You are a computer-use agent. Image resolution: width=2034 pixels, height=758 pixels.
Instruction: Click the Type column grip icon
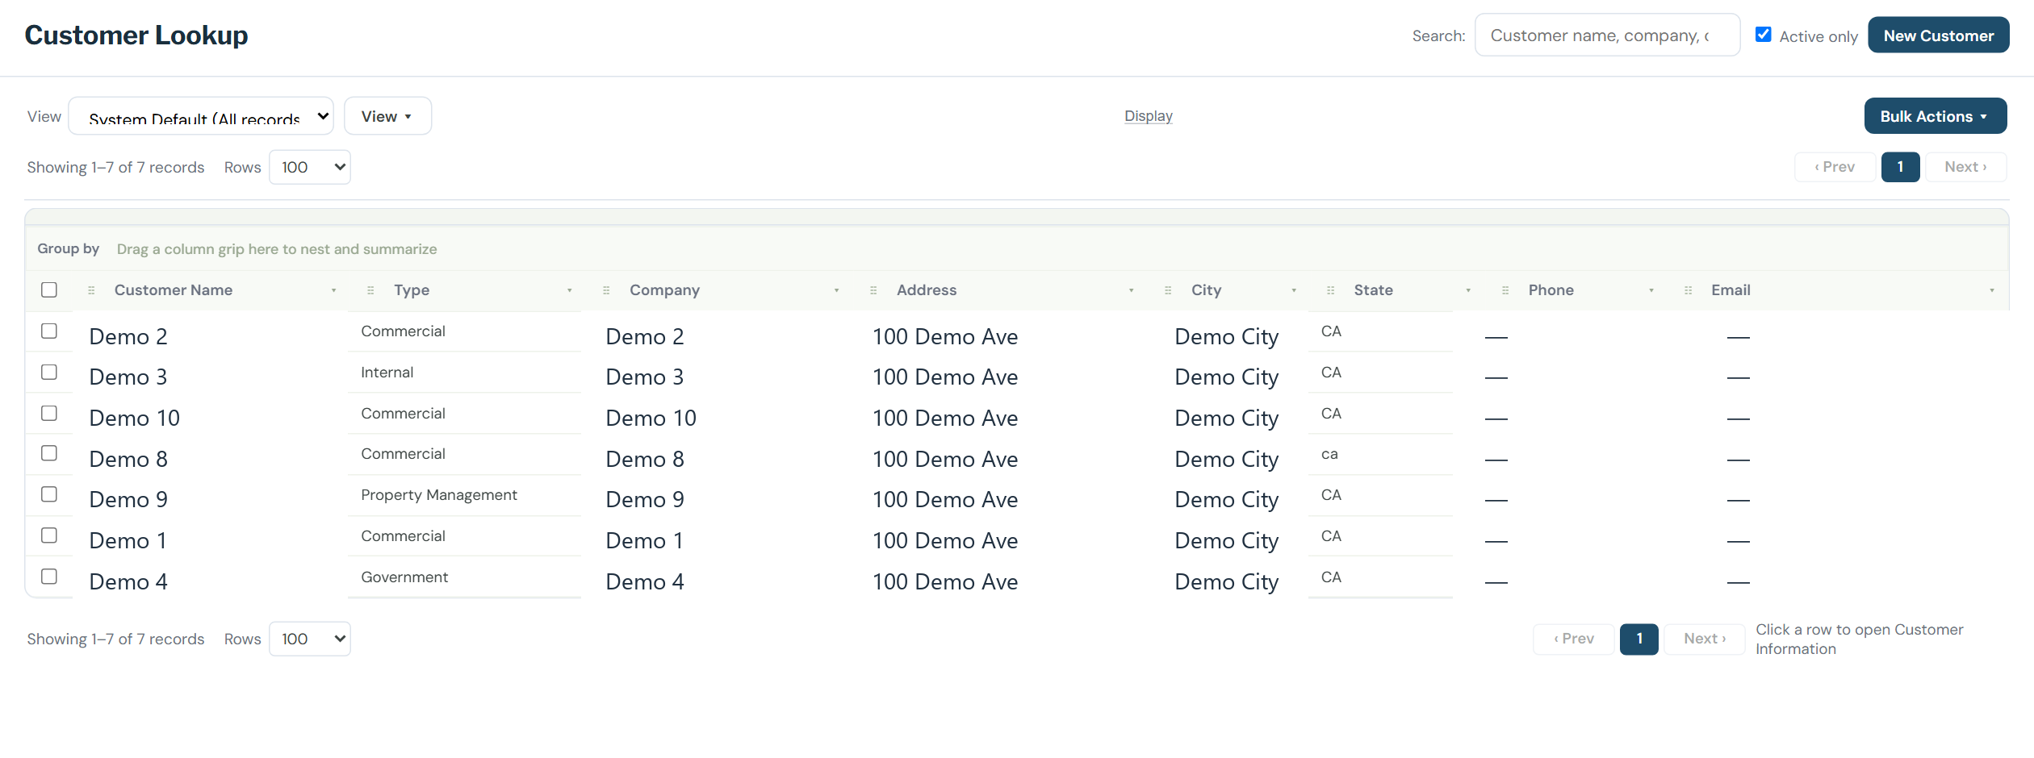370,290
